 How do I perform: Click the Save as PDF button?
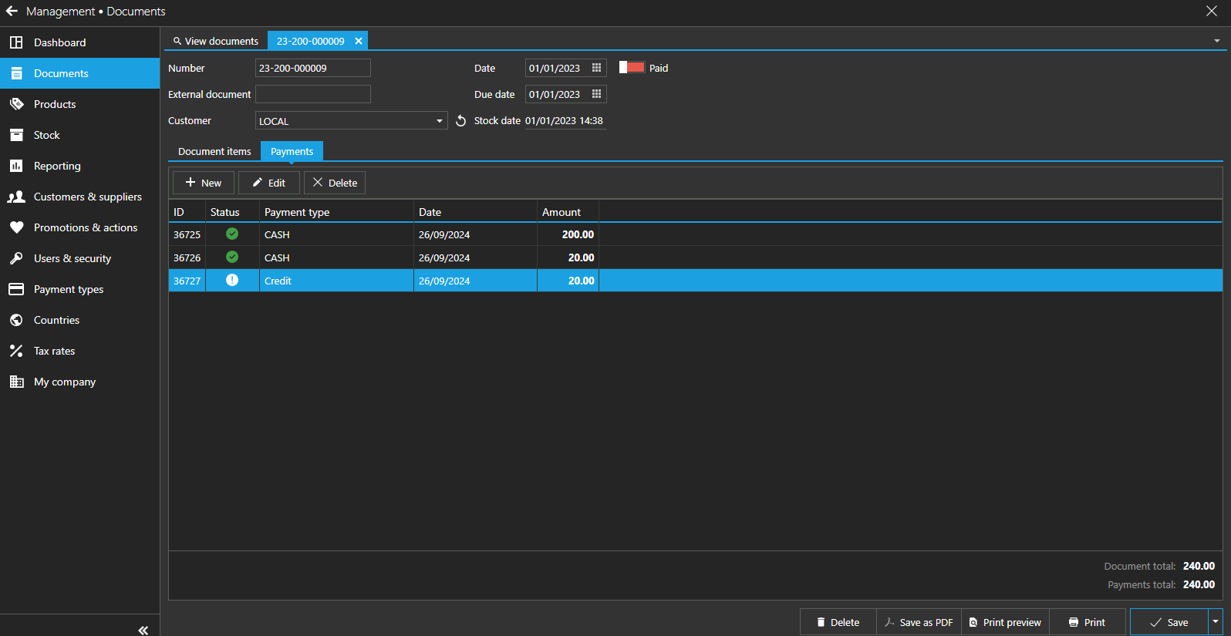tap(919, 622)
